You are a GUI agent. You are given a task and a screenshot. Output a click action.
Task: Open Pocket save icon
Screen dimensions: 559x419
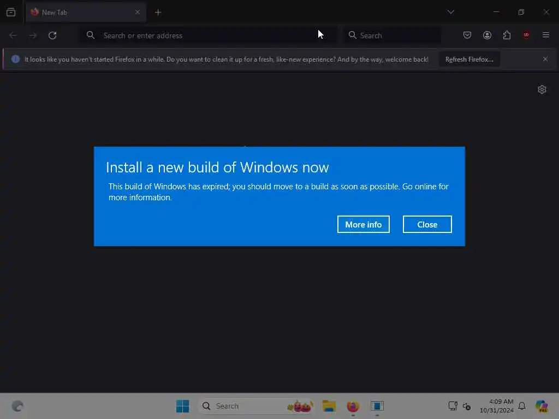(x=467, y=35)
